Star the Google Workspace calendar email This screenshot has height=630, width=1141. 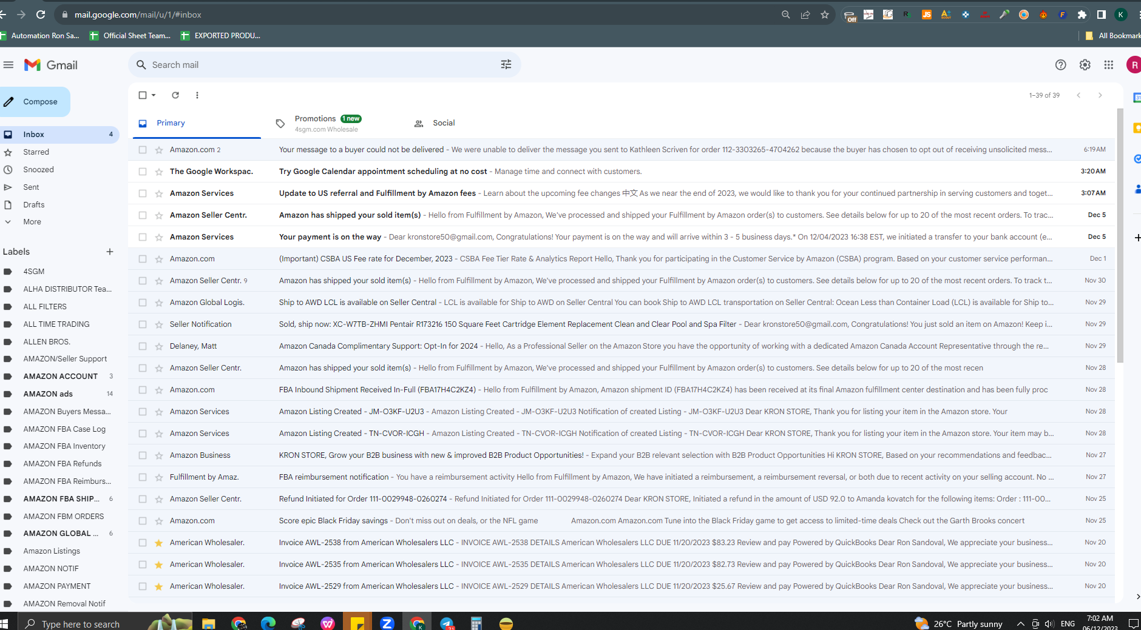159,172
